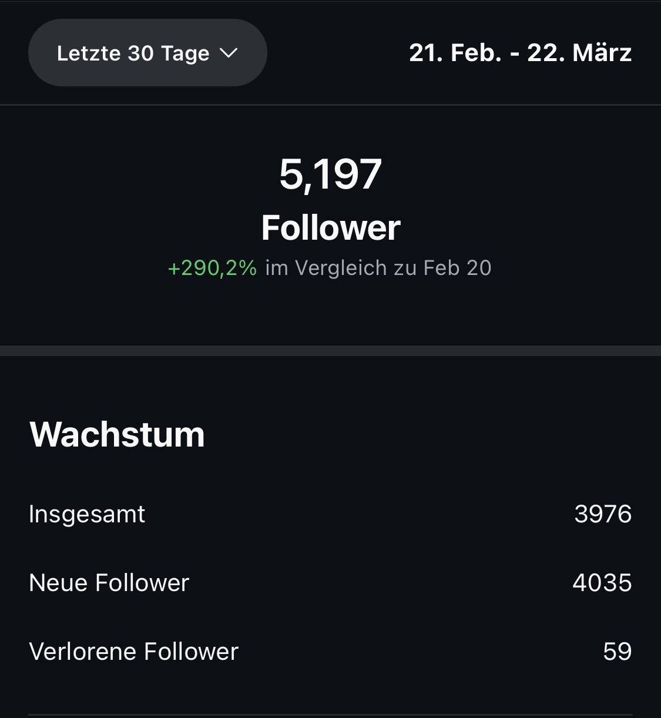Open the 'Neue Follower' row
This screenshot has width=661, height=718.
click(x=109, y=583)
